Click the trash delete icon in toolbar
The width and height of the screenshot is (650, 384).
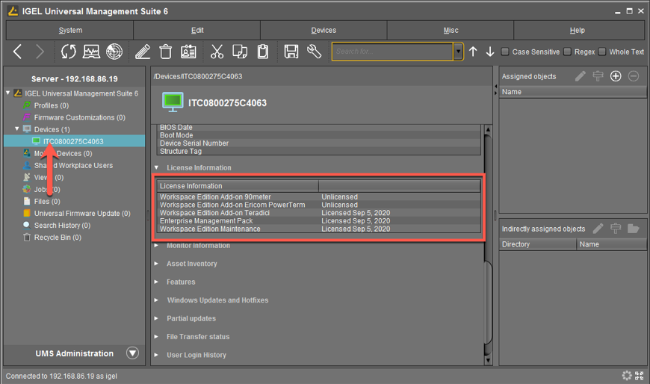pyautogui.click(x=166, y=52)
